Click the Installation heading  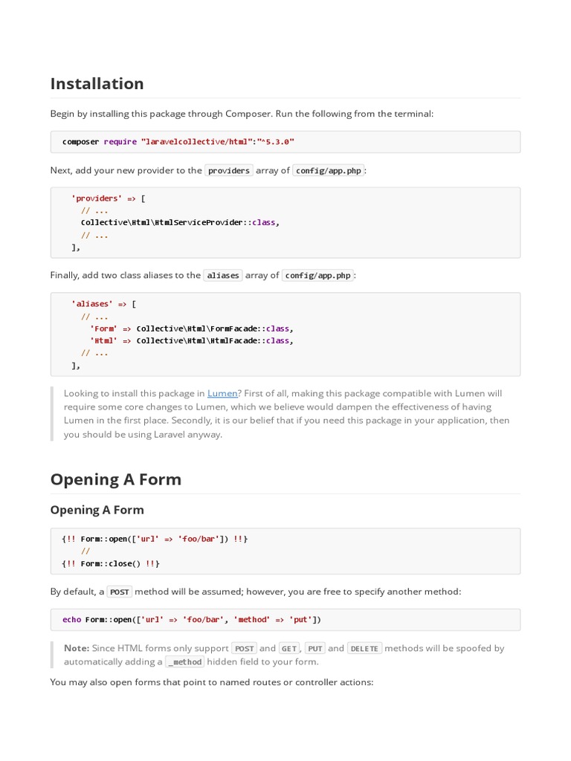pyautogui.click(x=97, y=84)
